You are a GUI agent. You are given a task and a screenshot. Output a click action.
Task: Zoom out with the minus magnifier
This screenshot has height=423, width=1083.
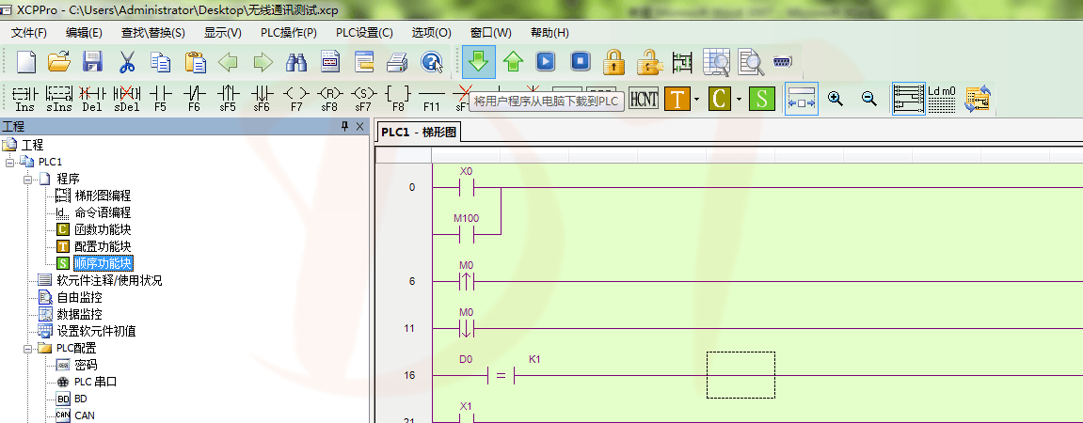tap(869, 99)
